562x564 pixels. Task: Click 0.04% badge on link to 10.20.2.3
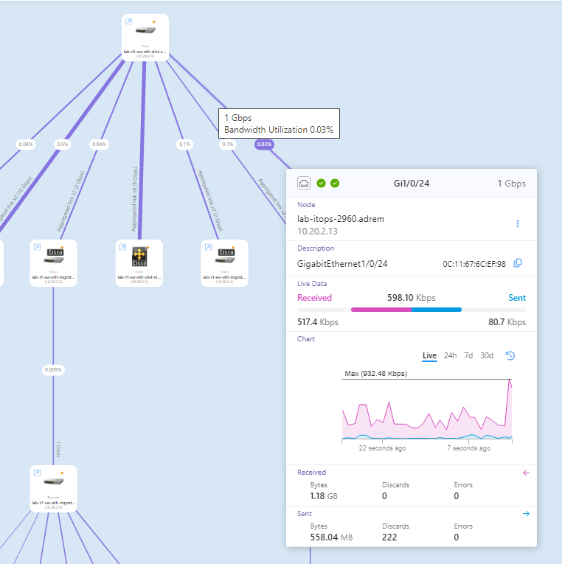[99, 145]
